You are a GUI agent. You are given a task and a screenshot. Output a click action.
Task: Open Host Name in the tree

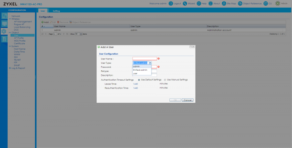coord(20,49)
